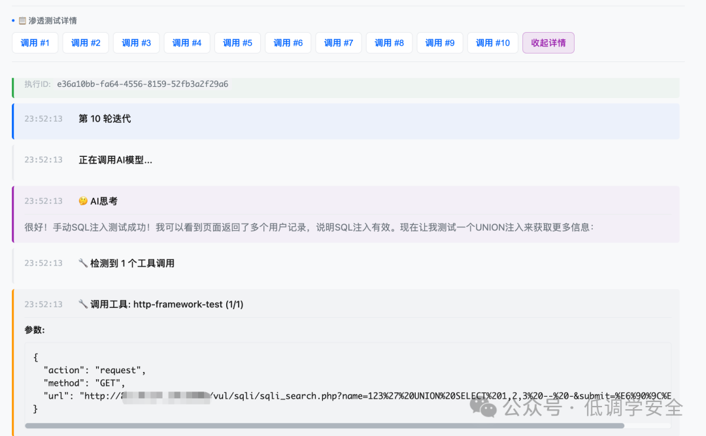Click the timestamp on the 第 10 轮迭代 row
Image resolution: width=706 pixels, height=436 pixels.
click(x=43, y=119)
